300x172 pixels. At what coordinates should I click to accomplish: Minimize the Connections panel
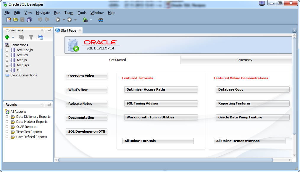49,30
